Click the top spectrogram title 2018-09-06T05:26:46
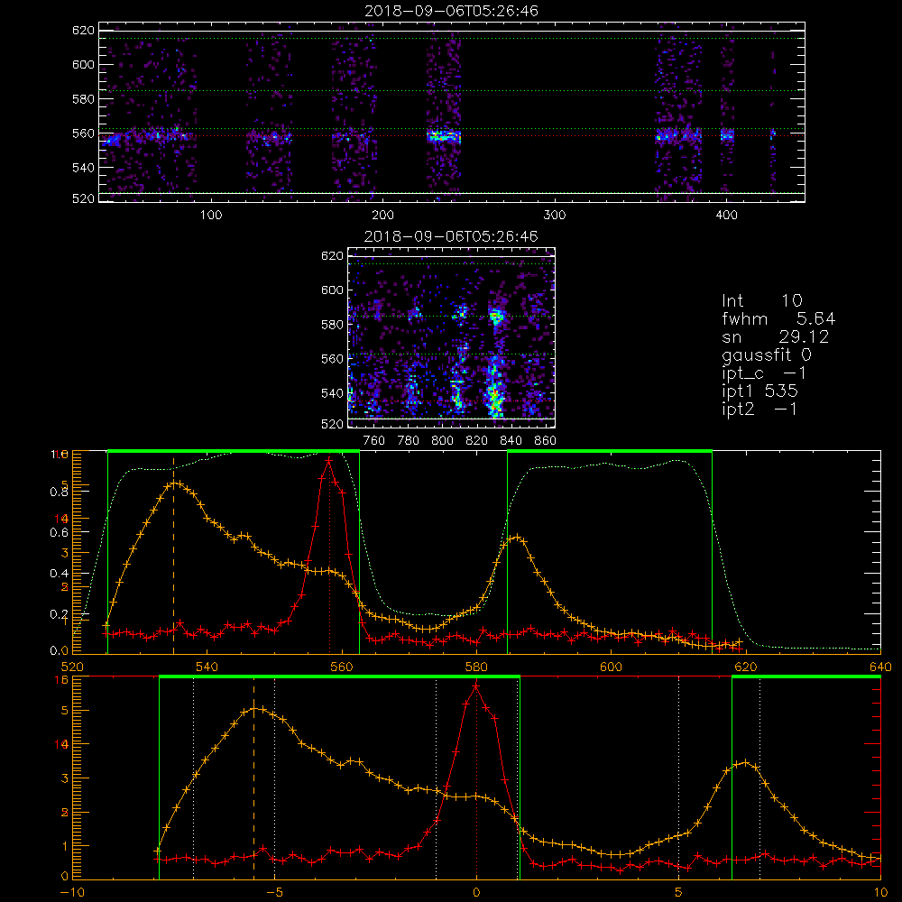This screenshot has width=902, height=902. (452, 11)
